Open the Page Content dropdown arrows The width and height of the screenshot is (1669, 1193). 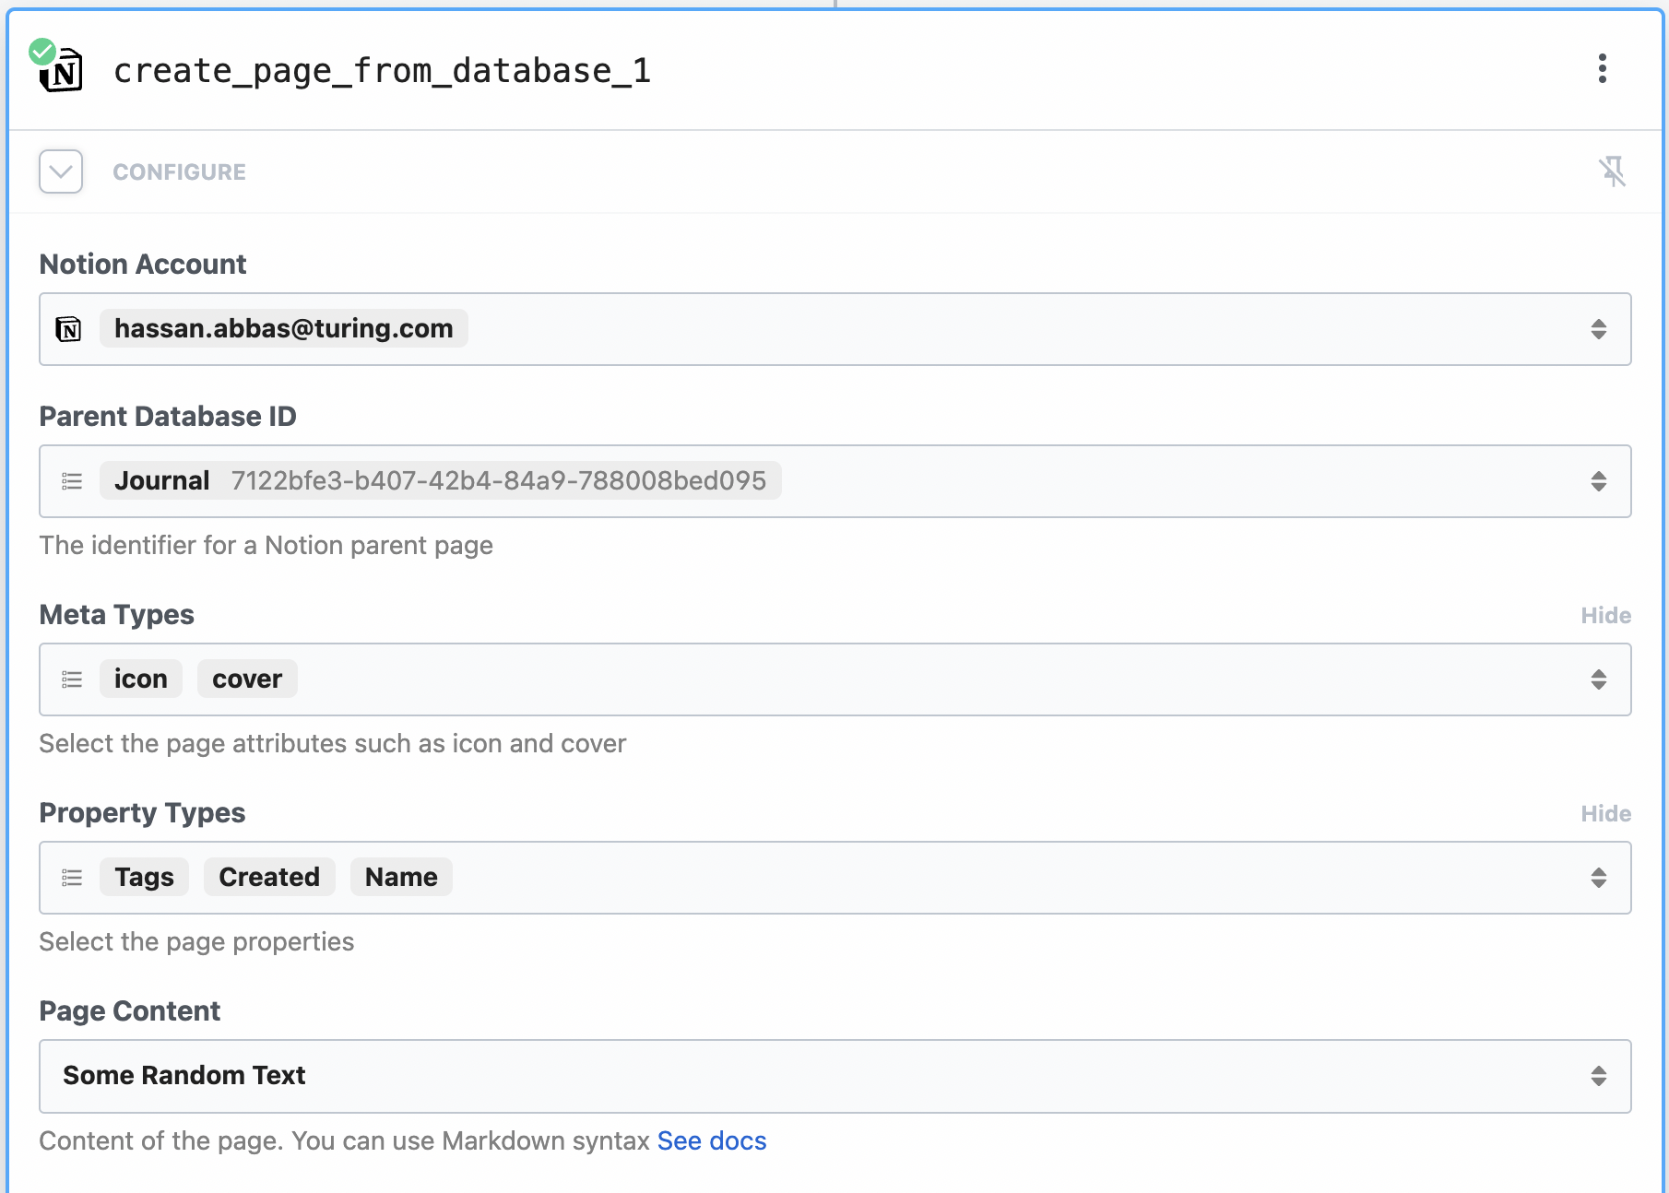click(x=1598, y=1076)
